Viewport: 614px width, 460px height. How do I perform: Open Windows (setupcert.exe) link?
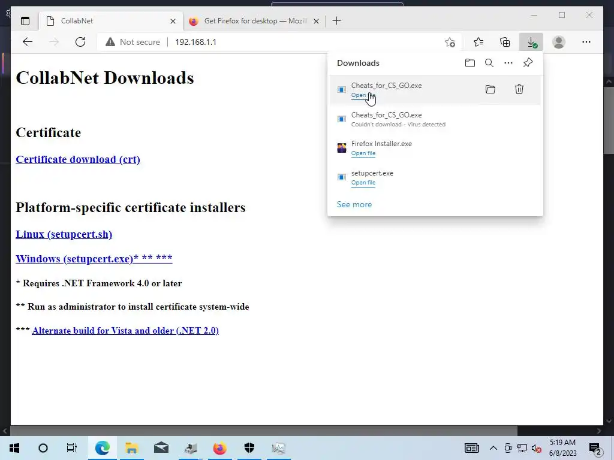click(94, 259)
